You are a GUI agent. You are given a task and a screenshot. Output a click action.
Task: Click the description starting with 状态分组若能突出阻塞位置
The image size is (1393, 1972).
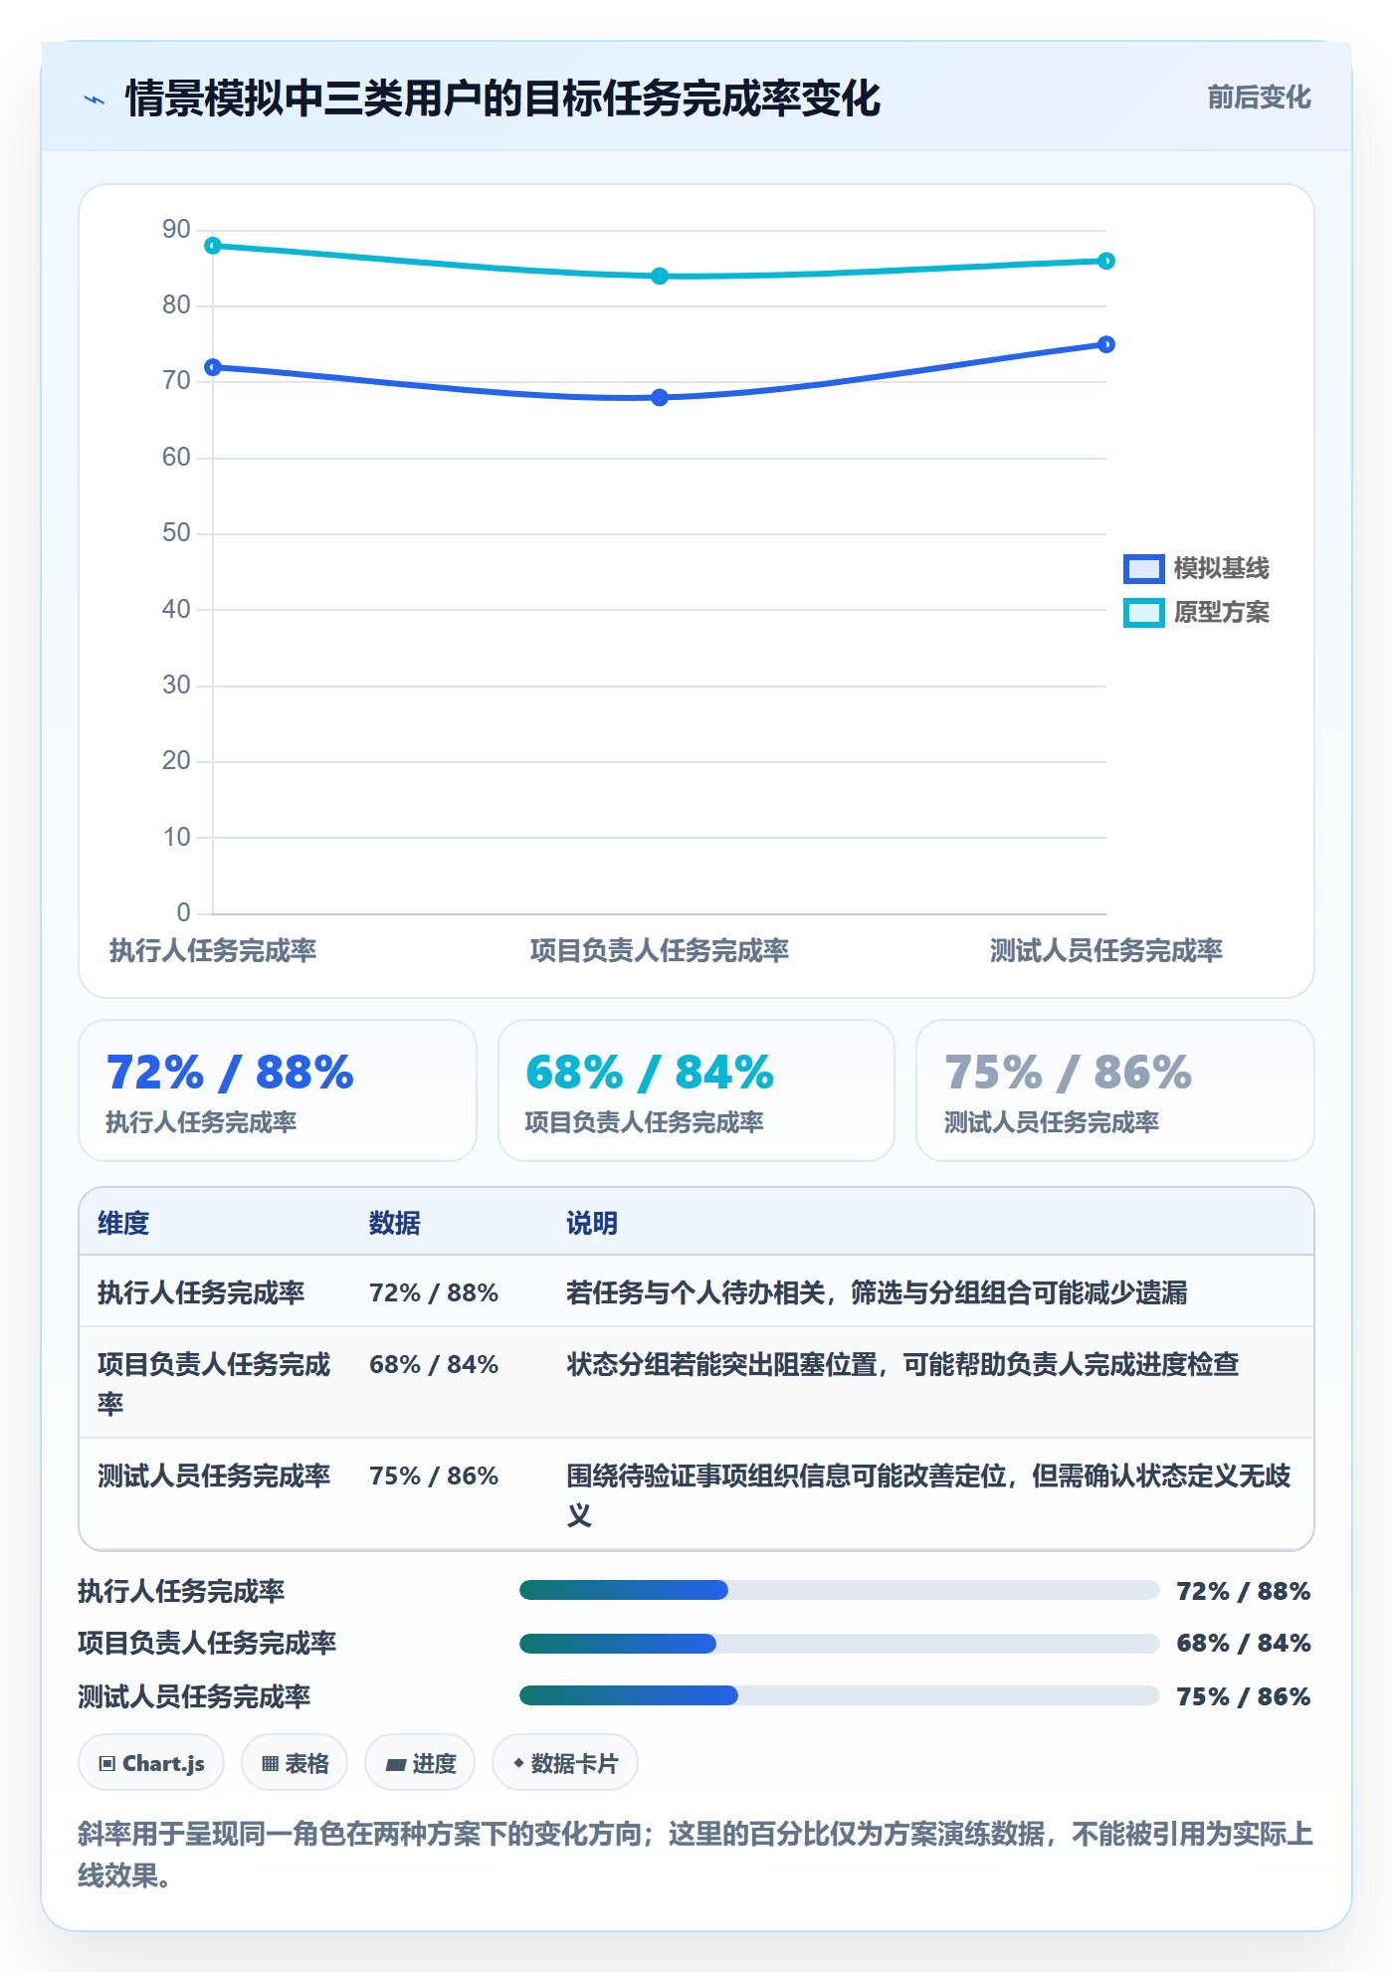[x=902, y=1364]
